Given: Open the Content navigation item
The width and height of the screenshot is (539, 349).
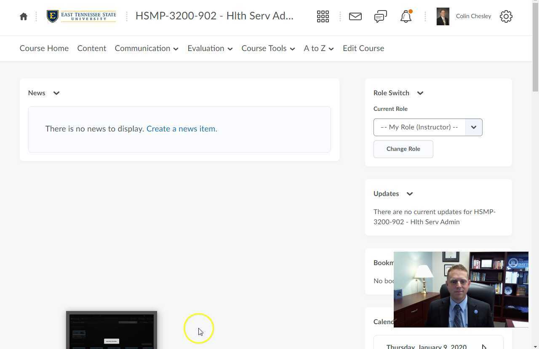Looking at the screenshot, I should point(91,48).
